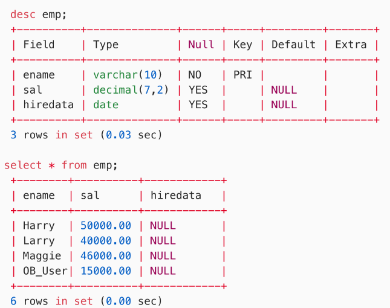Click salary value 15000.00
The height and width of the screenshot is (308, 390).
point(106,271)
